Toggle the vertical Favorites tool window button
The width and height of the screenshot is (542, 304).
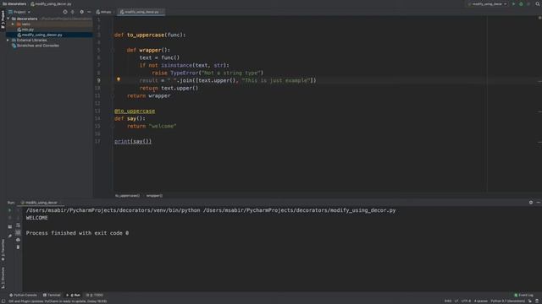(3, 250)
